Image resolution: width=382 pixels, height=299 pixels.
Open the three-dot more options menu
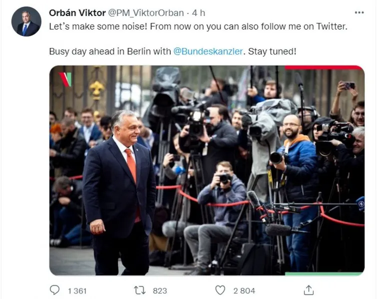[359, 12]
